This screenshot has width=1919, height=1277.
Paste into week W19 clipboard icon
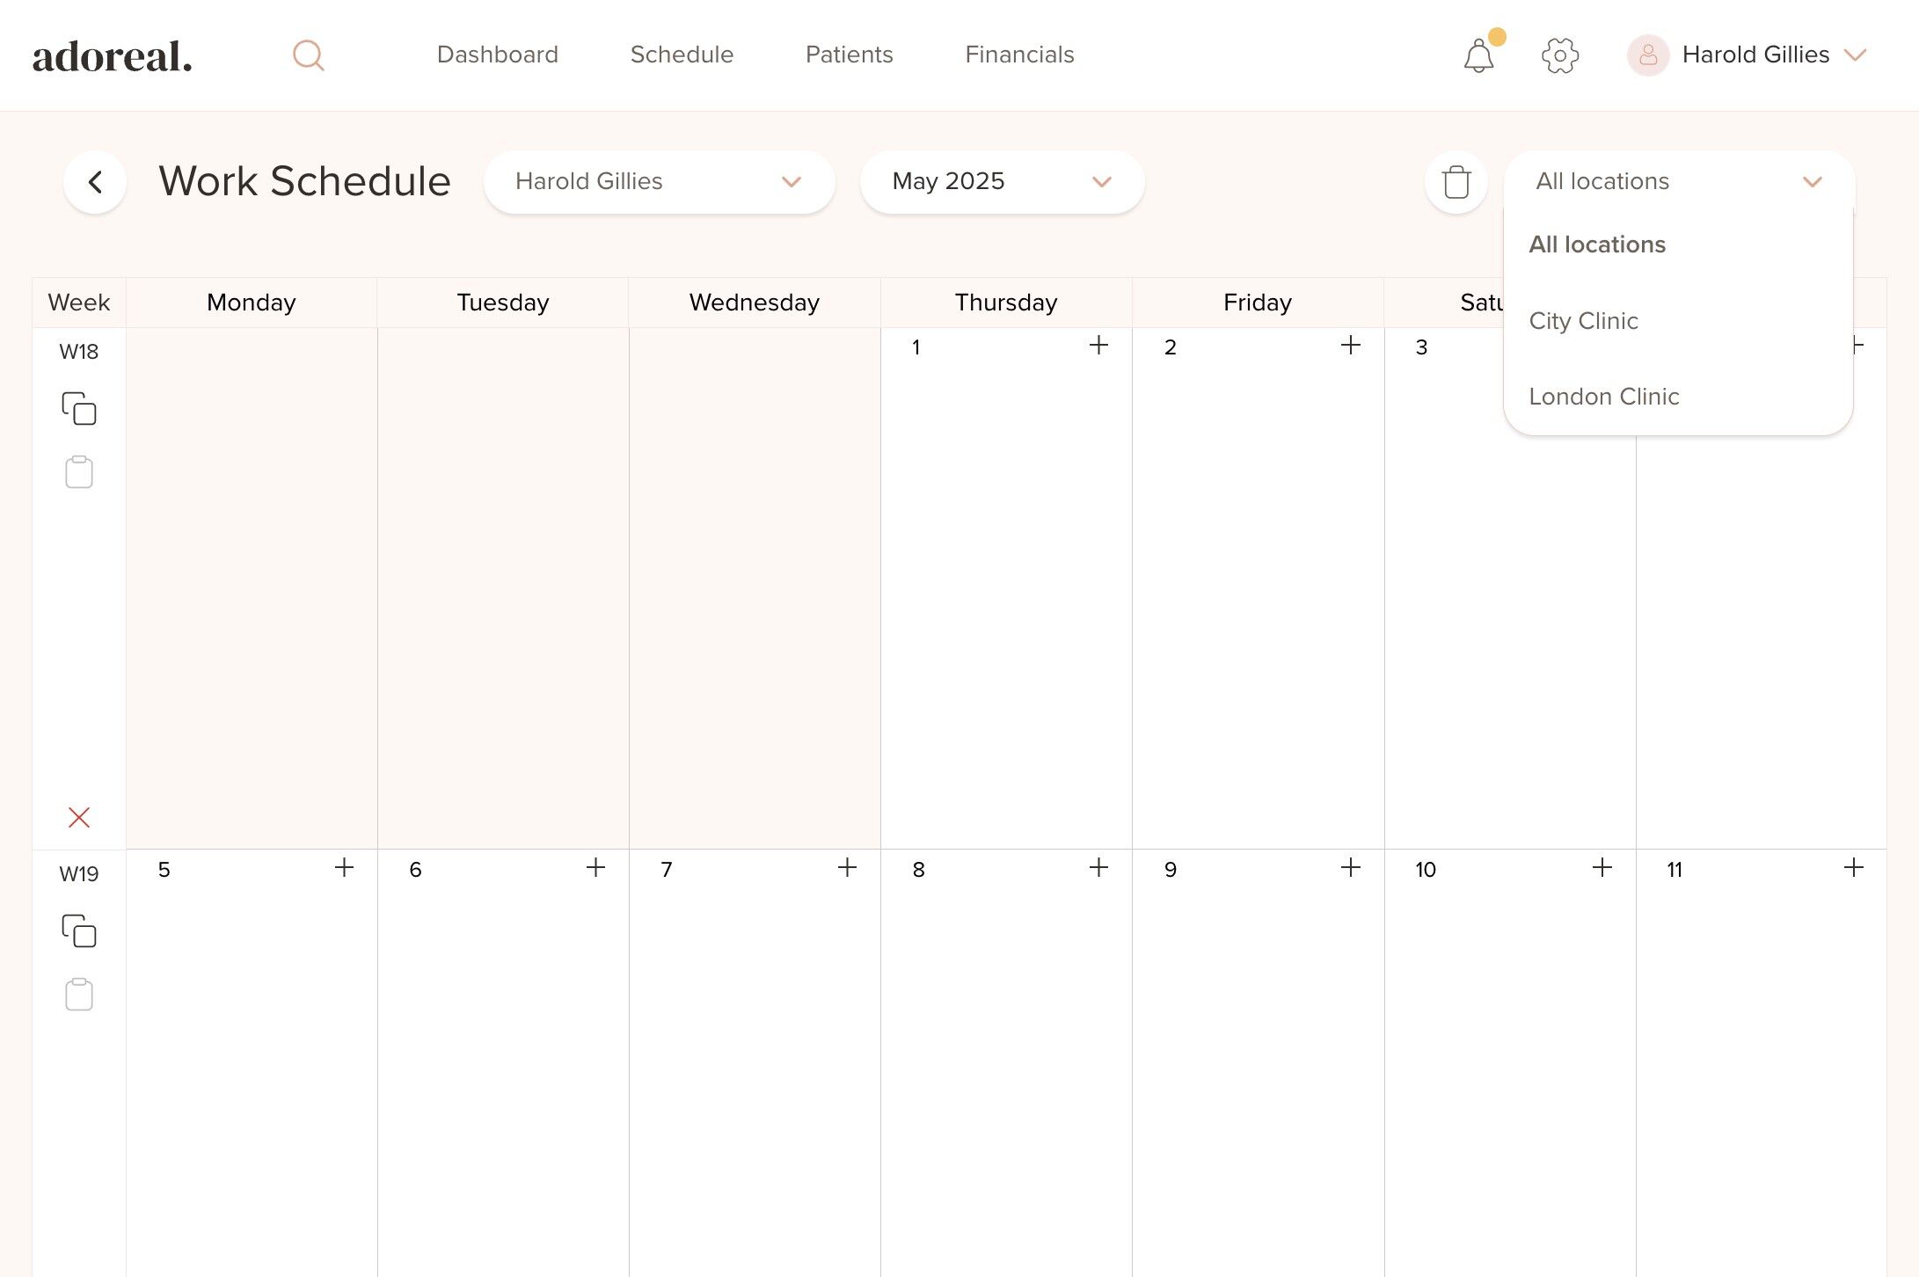(x=79, y=995)
